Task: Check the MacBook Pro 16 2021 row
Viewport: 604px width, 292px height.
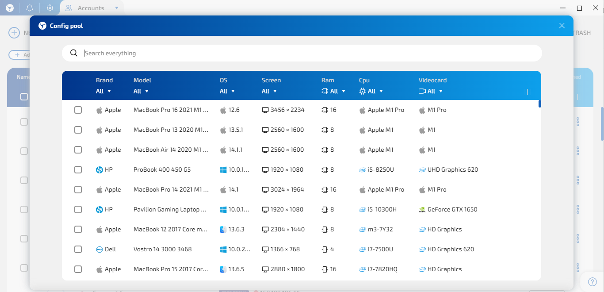Action: tap(78, 110)
